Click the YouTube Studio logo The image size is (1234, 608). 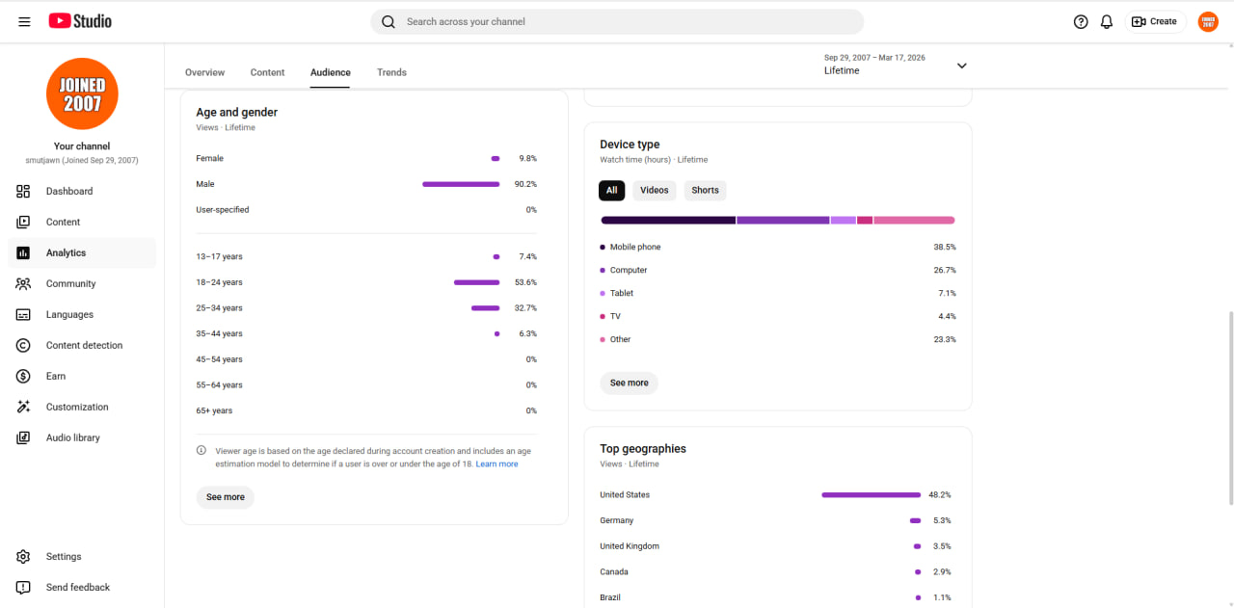[x=80, y=21]
